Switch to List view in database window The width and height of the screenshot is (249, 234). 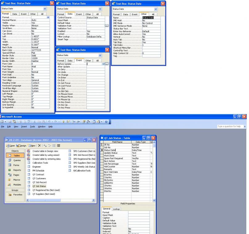click(x=54, y=146)
